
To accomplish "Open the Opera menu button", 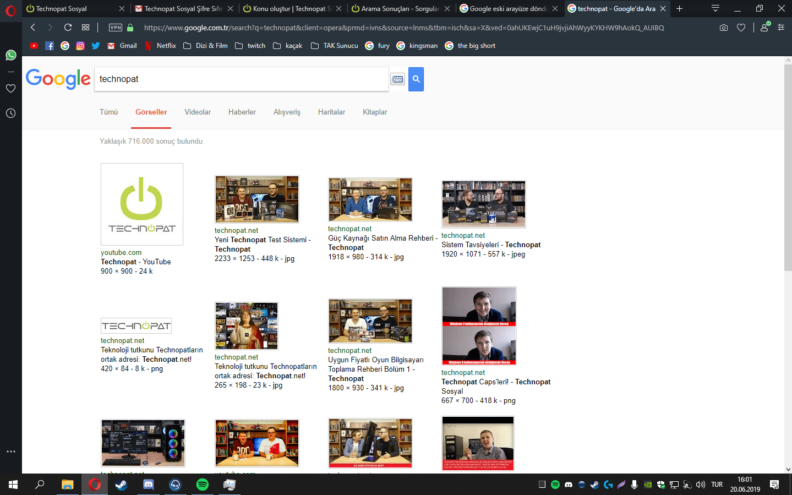I will 10,10.
